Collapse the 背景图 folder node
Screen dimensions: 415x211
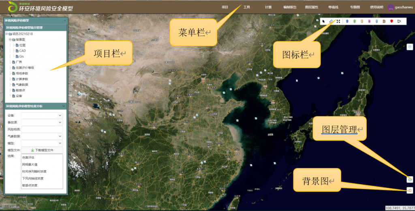coord(10,40)
